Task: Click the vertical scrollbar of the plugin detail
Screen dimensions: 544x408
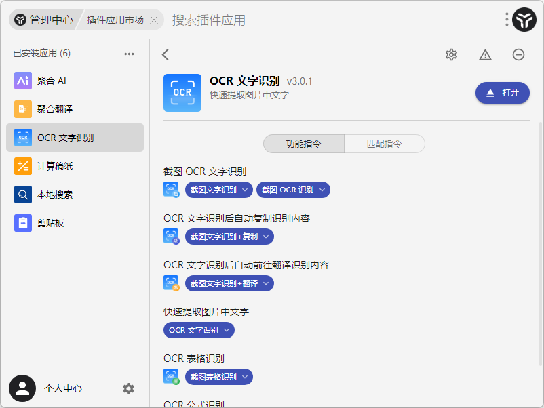Action: point(541,243)
